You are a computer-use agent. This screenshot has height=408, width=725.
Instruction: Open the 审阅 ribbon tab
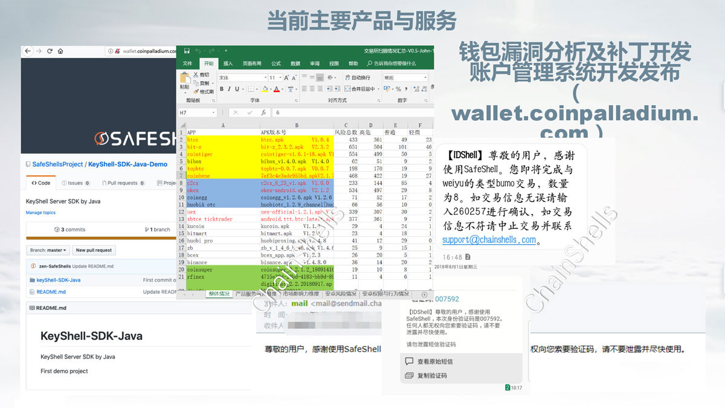click(x=315, y=63)
